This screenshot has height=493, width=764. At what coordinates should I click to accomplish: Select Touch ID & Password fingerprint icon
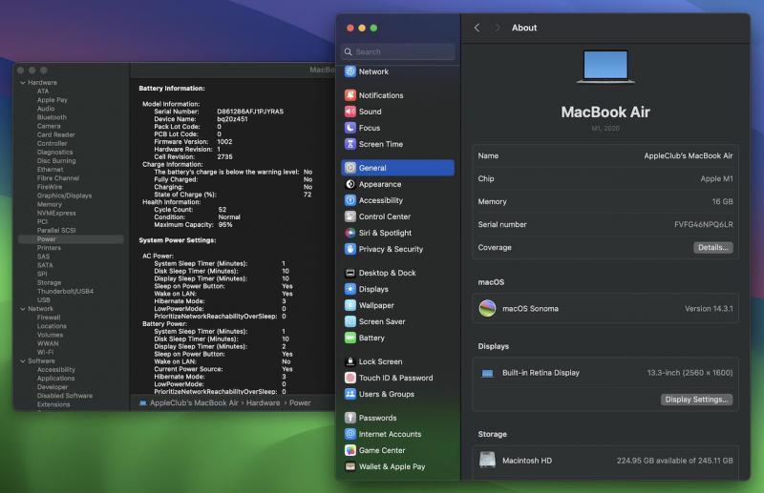pyautogui.click(x=350, y=378)
